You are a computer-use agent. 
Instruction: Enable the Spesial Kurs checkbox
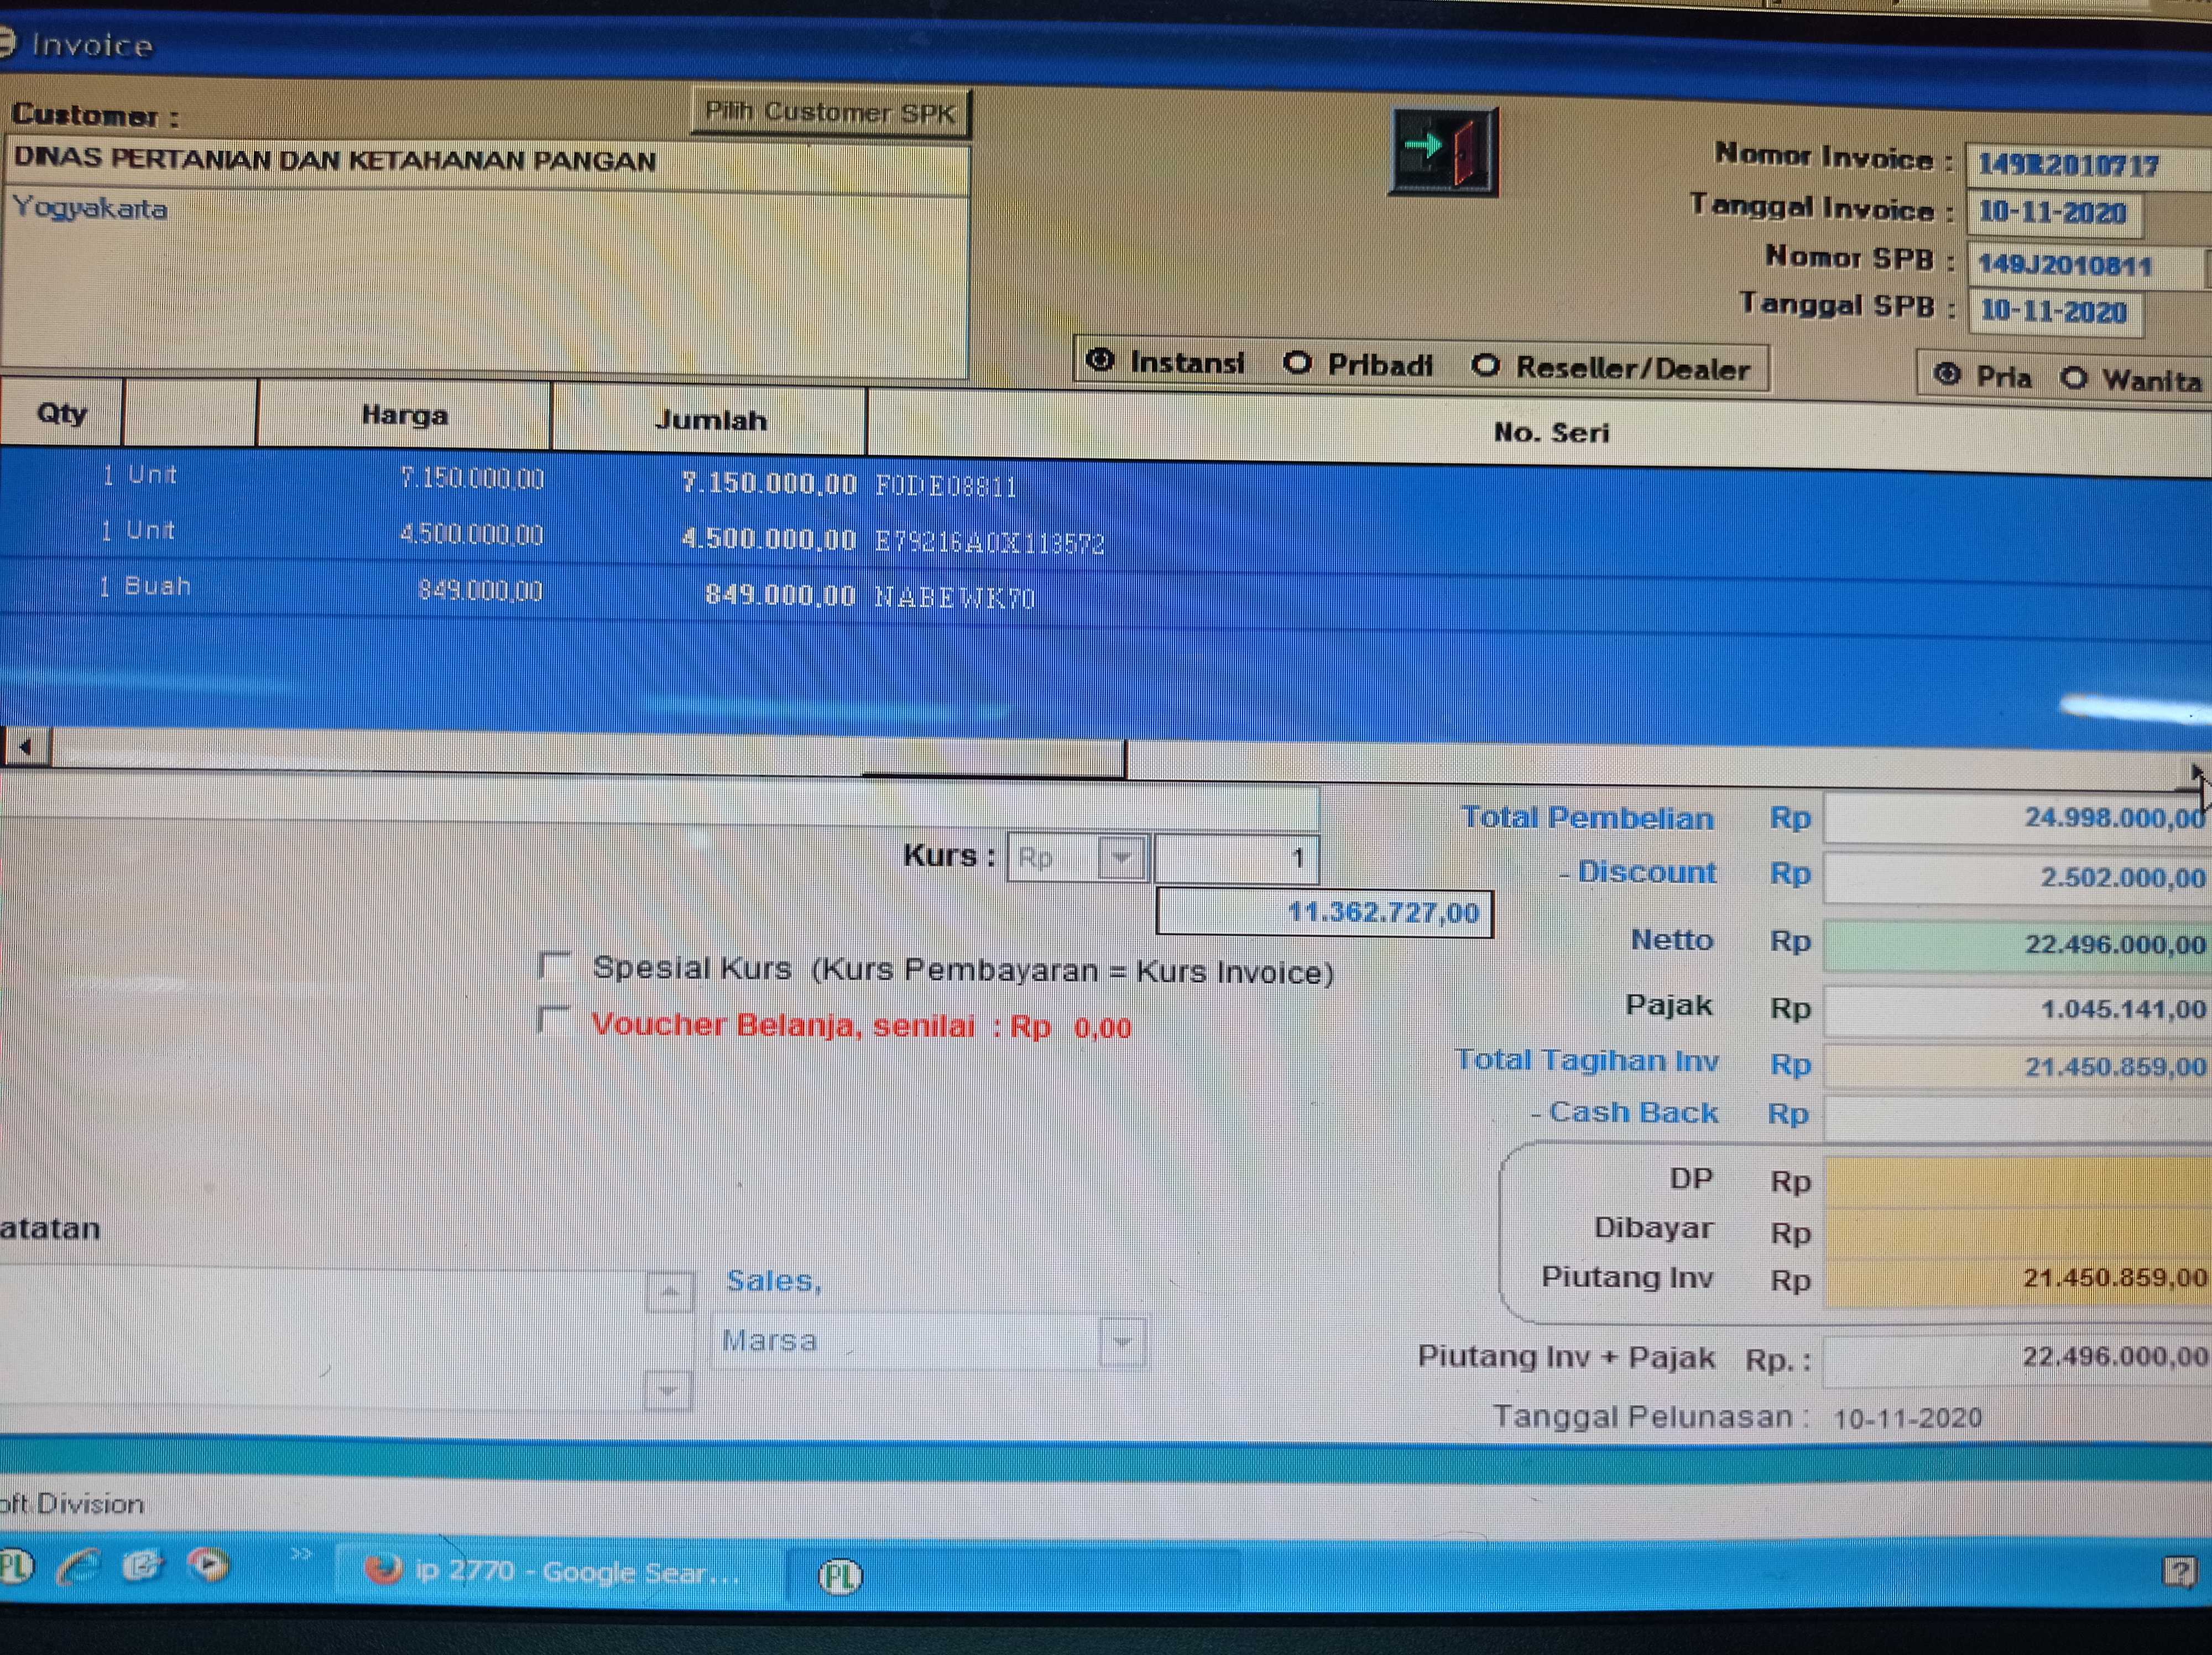[554, 966]
